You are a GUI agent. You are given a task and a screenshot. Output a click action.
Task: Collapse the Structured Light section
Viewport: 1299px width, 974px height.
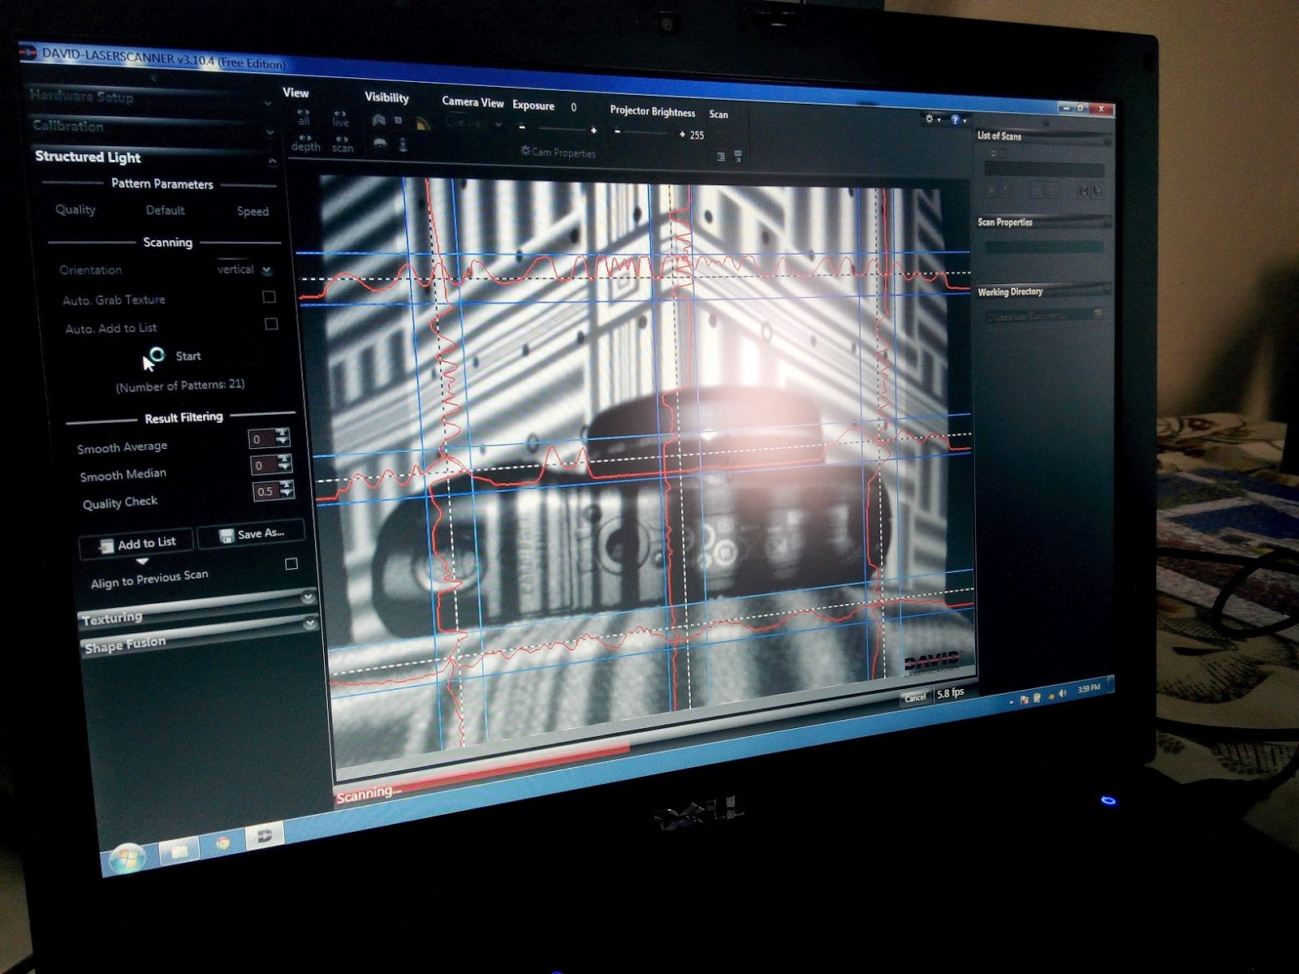[x=273, y=162]
